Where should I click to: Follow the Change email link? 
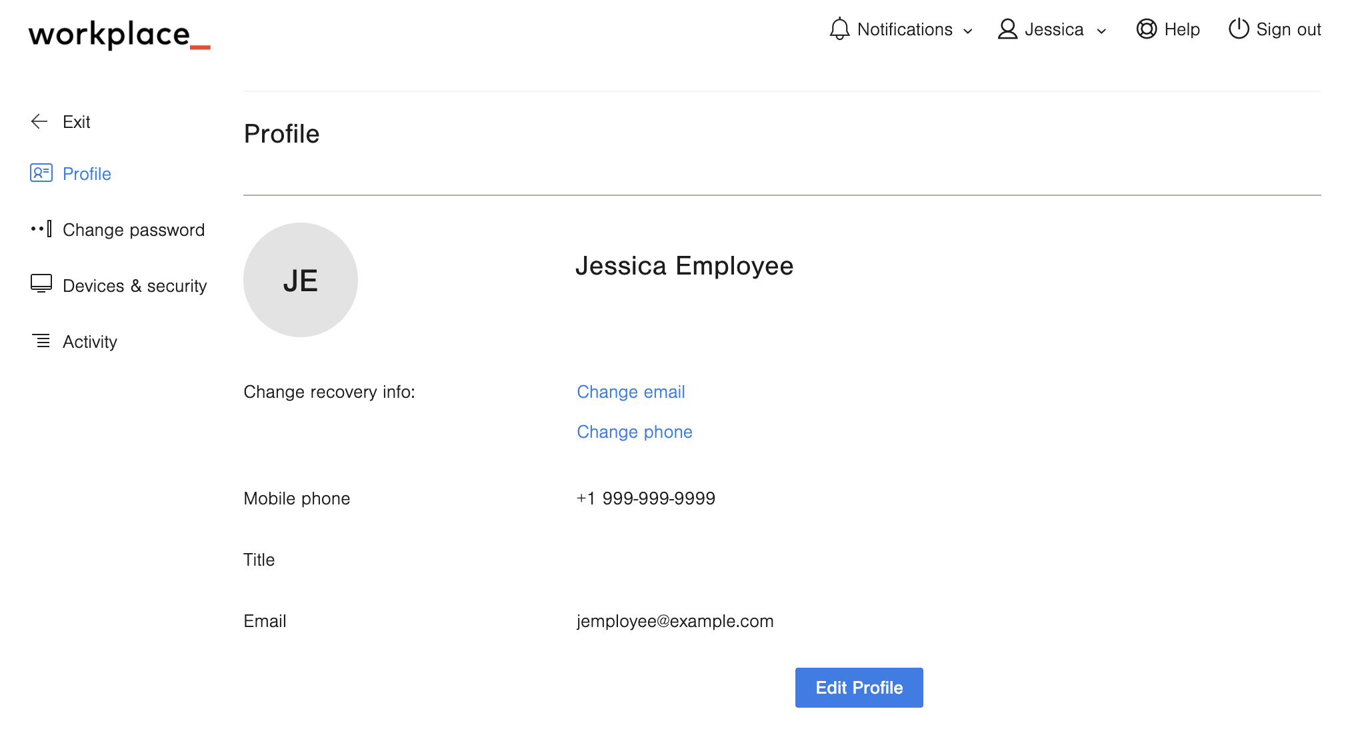point(631,392)
